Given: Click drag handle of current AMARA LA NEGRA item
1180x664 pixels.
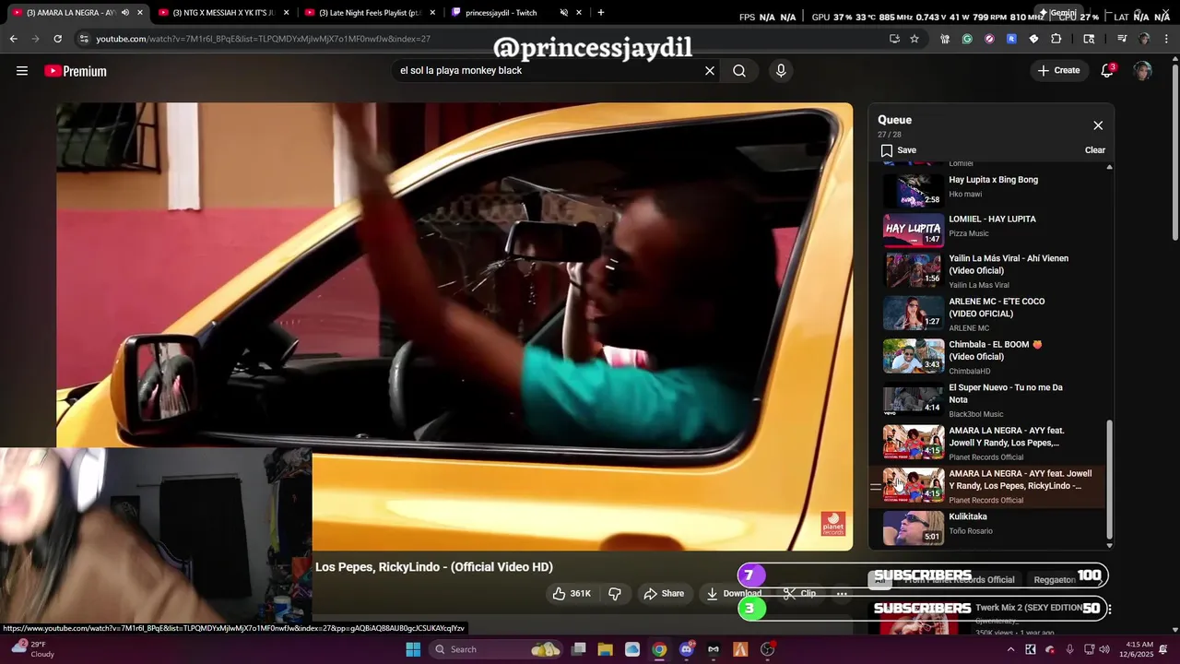Looking at the screenshot, I should 876,486.
